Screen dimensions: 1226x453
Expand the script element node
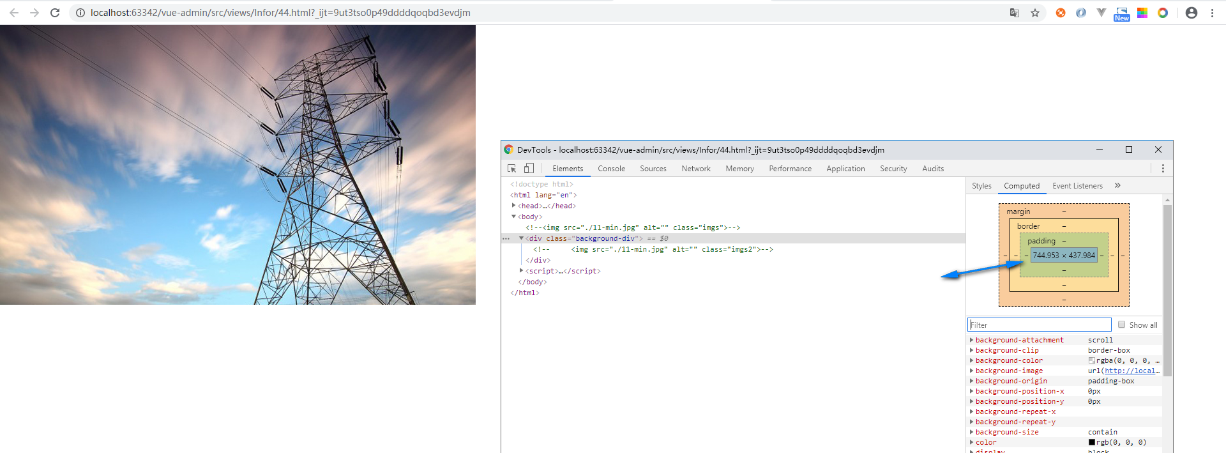point(521,271)
